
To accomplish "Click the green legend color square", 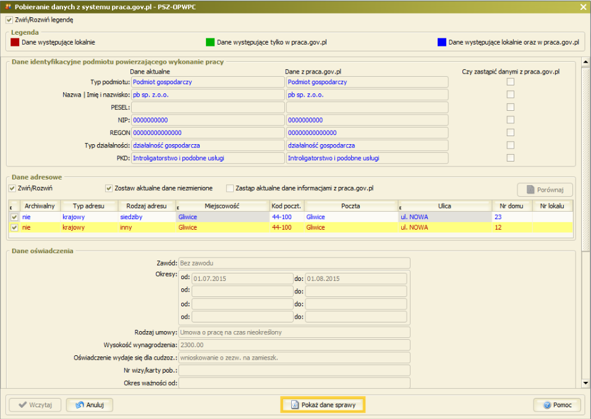I will coord(210,42).
